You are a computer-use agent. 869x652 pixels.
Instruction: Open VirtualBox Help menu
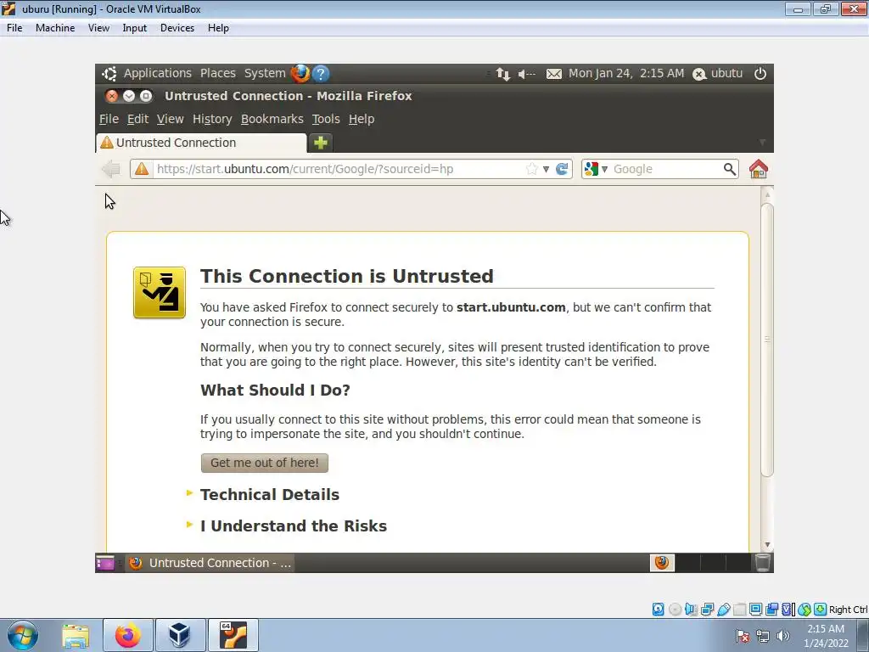218,28
